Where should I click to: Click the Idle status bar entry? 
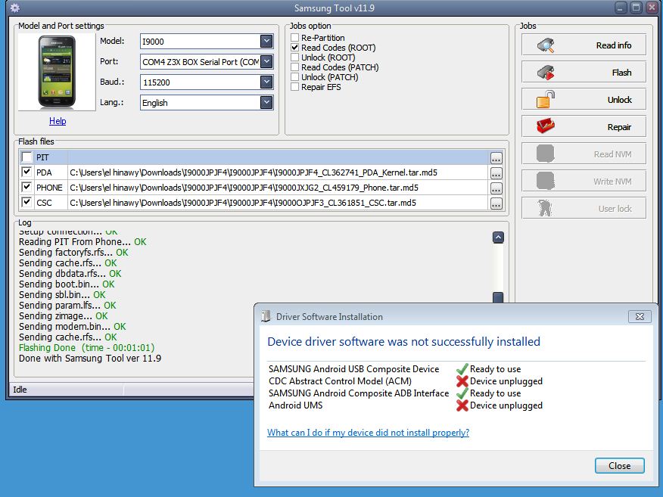tap(20, 390)
